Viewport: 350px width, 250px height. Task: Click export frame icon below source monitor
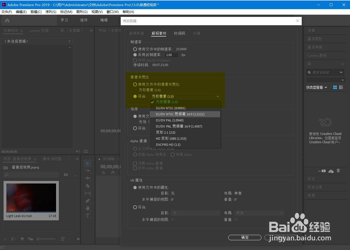[86, 151]
